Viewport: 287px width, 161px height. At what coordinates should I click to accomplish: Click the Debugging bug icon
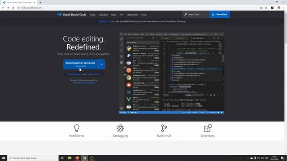point(120,128)
